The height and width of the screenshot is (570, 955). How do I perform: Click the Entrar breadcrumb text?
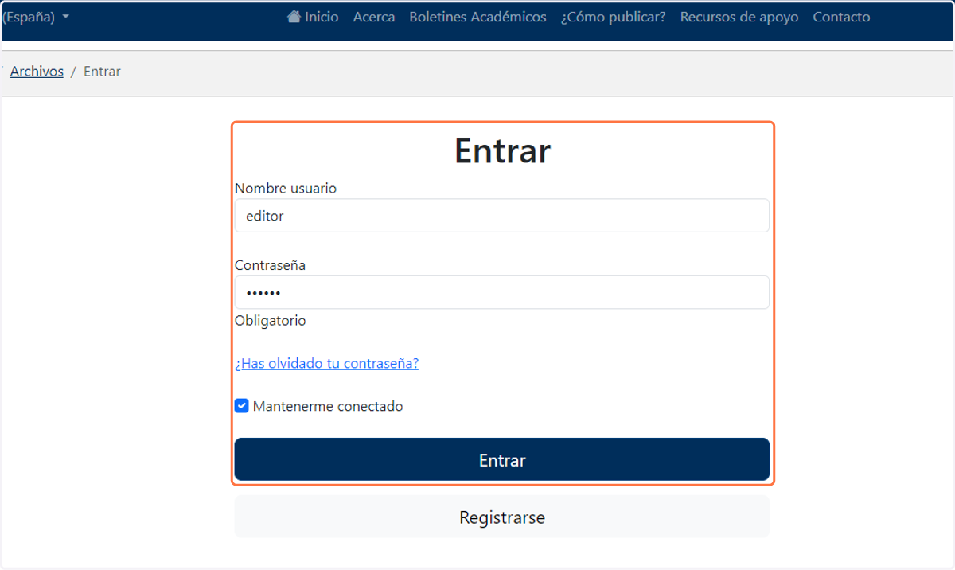click(x=102, y=72)
